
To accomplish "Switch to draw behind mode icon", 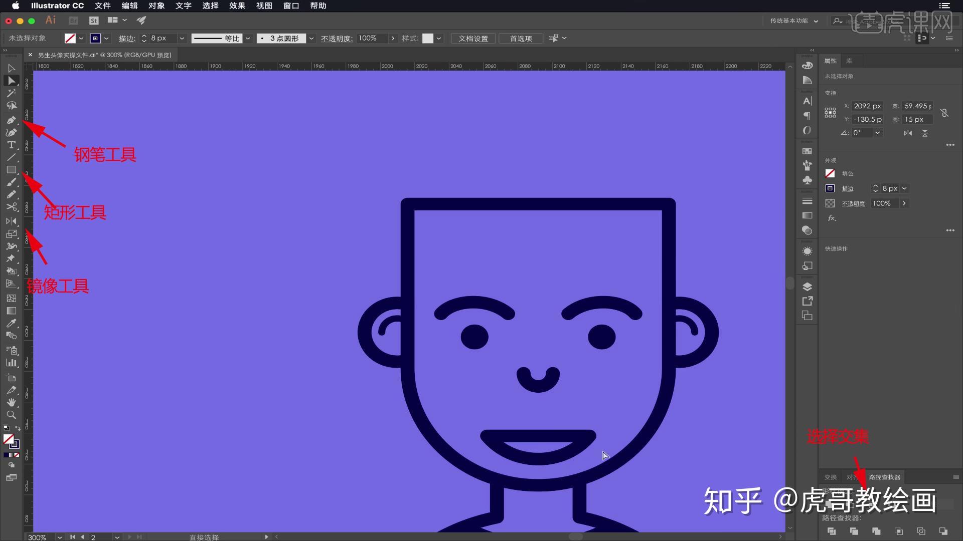I will coord(12,465).
